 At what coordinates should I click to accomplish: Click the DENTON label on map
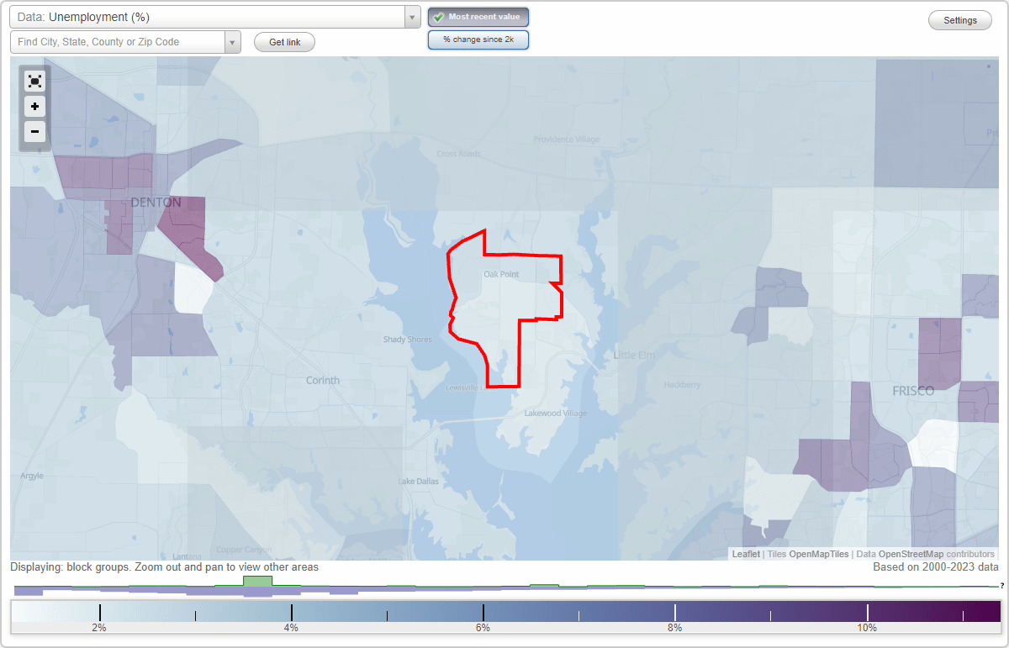tap(156, 203)
